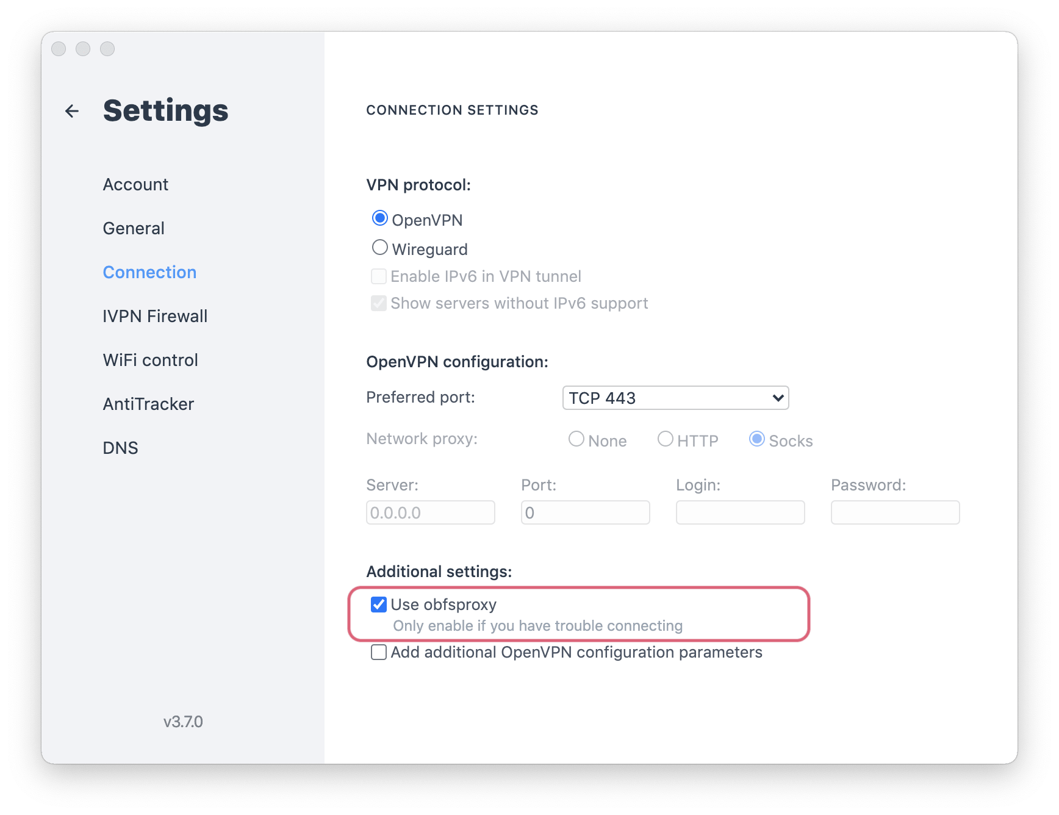
Task: Disable the Use obfsproxy option
Action: pos(378,605)
